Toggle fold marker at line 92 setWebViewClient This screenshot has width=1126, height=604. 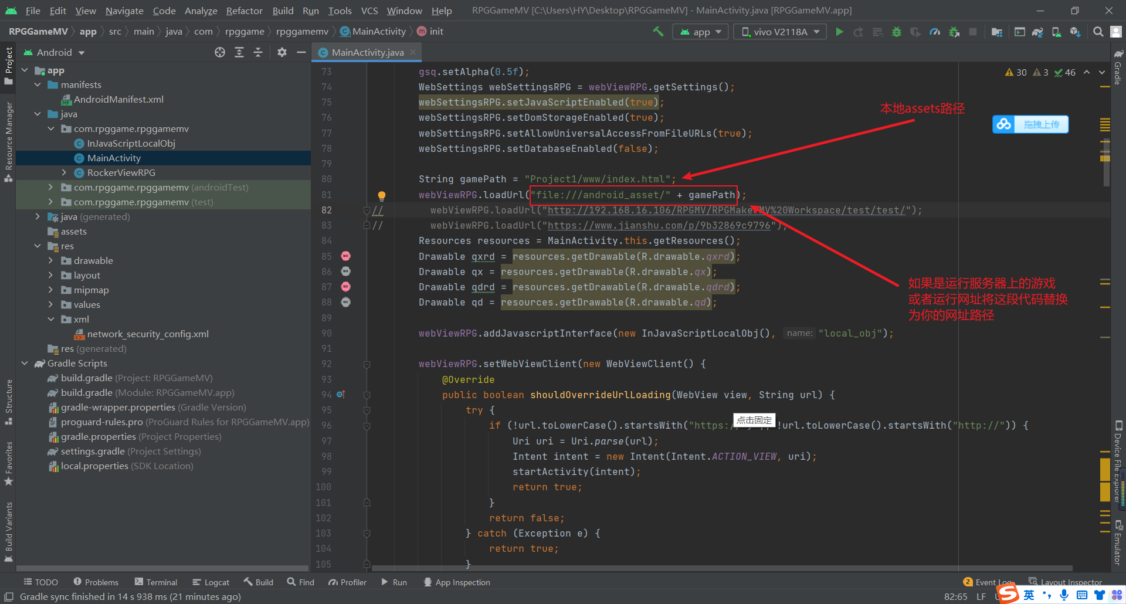point(367,364)
